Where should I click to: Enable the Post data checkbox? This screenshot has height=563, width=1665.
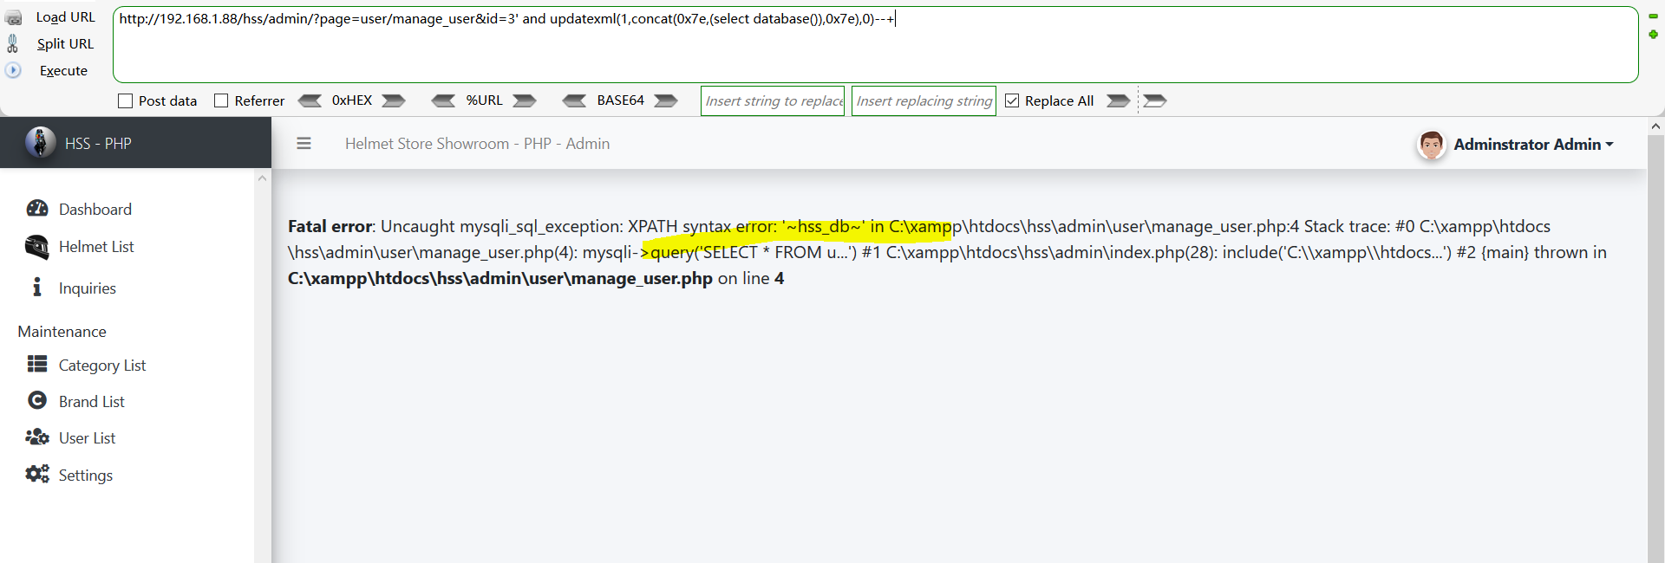(125, 100)
